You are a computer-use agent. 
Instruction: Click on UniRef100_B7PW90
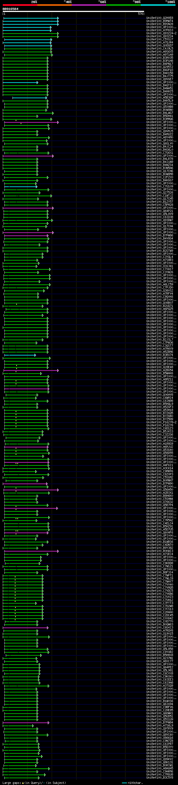point(160,483)
